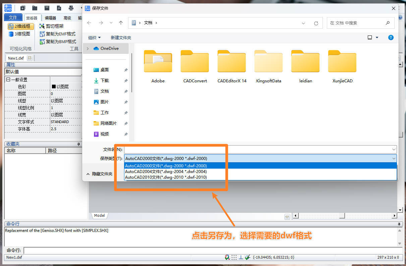Click the 命令行 input field
The width and height of the screenshot is (406, 266).
(213, 250)
